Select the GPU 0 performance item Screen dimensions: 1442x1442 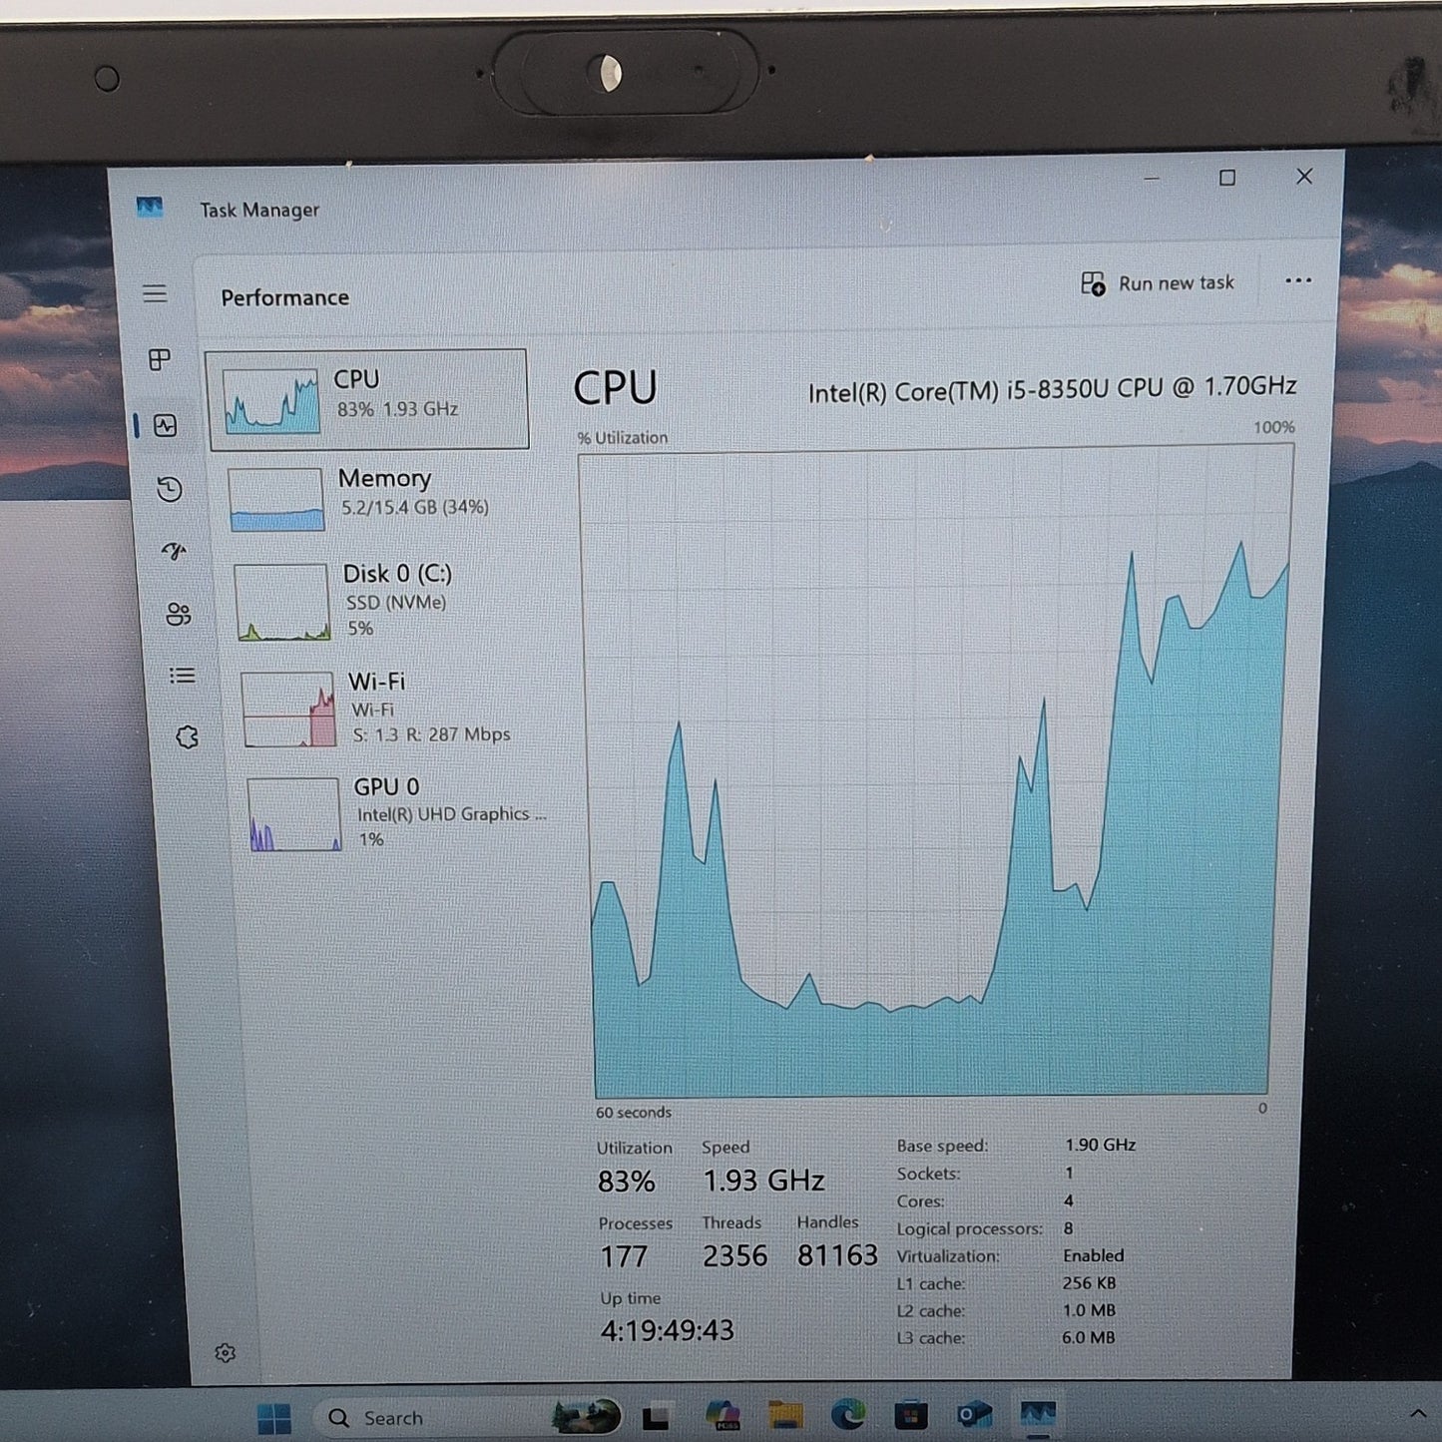click(394, 812)
